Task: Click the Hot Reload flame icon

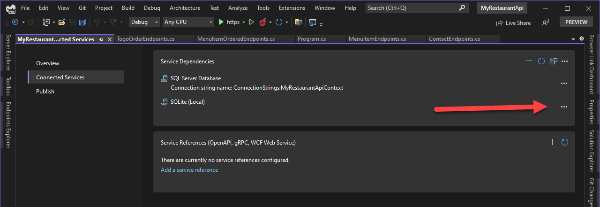Action: pyautogui.click(x=263, y=22)
